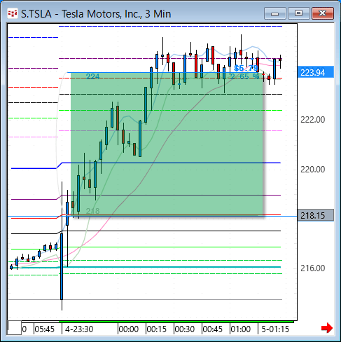Image resolution: width=341 pixels, height=342 pixels.
Task: Click the current price label 223.94
Action: click(316, 72)
